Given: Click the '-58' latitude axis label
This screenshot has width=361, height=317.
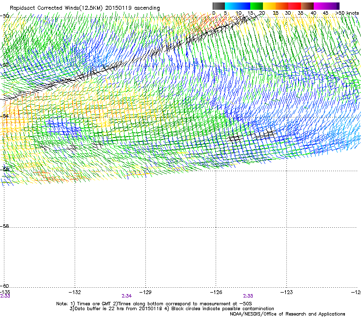Looking at the screenshot, I should pyautogui.click(x=4, y=226).
